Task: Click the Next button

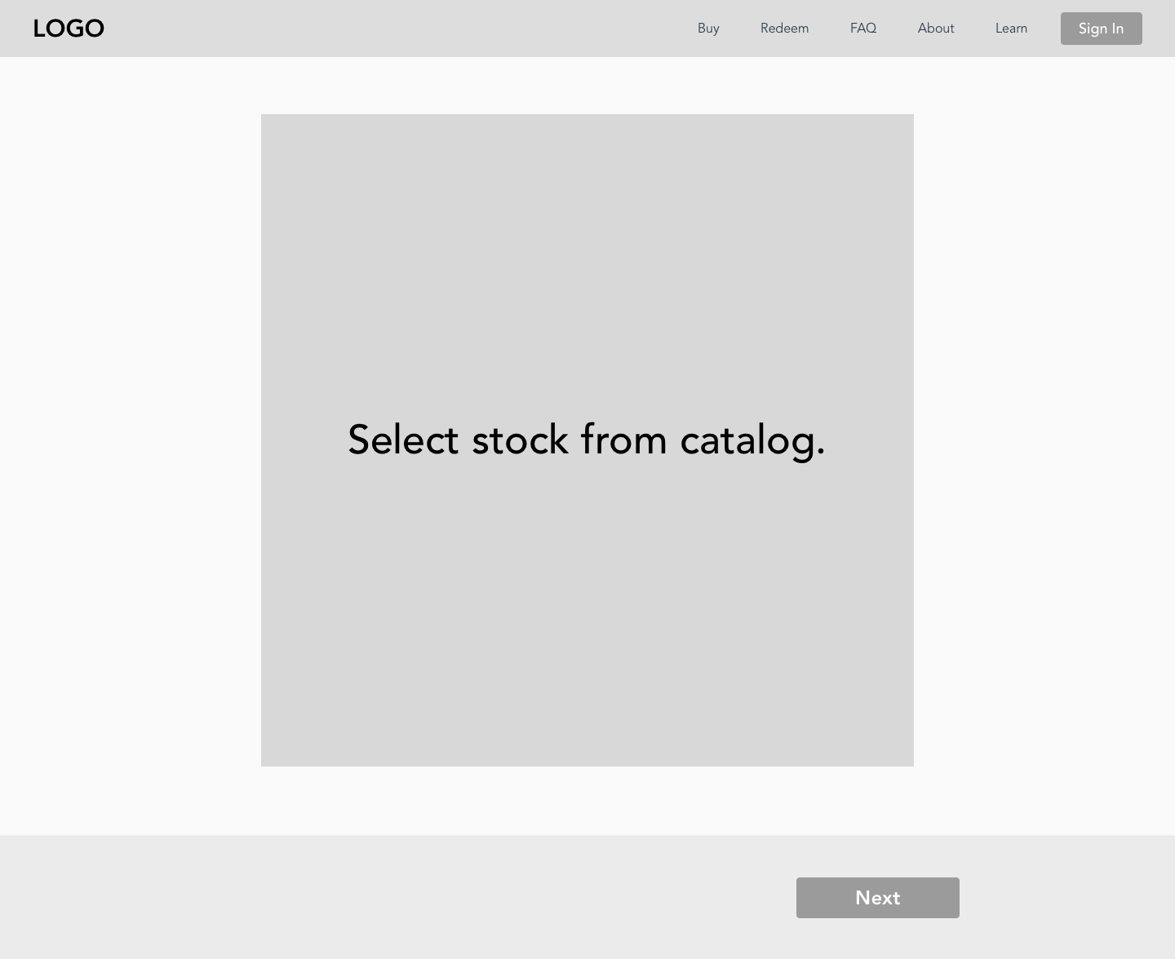Action: point(877,898)
